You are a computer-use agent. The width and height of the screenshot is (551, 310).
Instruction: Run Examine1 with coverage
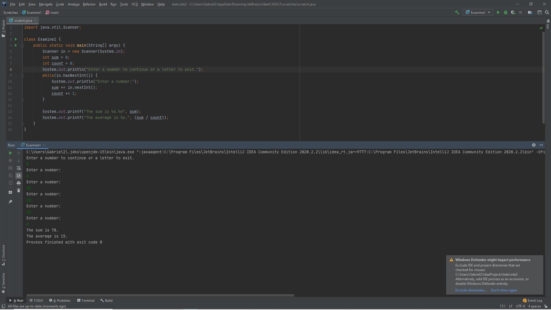tap(513, 12)
